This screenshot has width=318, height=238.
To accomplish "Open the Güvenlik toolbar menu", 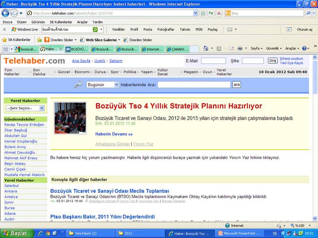I will (x=274, y=48).
